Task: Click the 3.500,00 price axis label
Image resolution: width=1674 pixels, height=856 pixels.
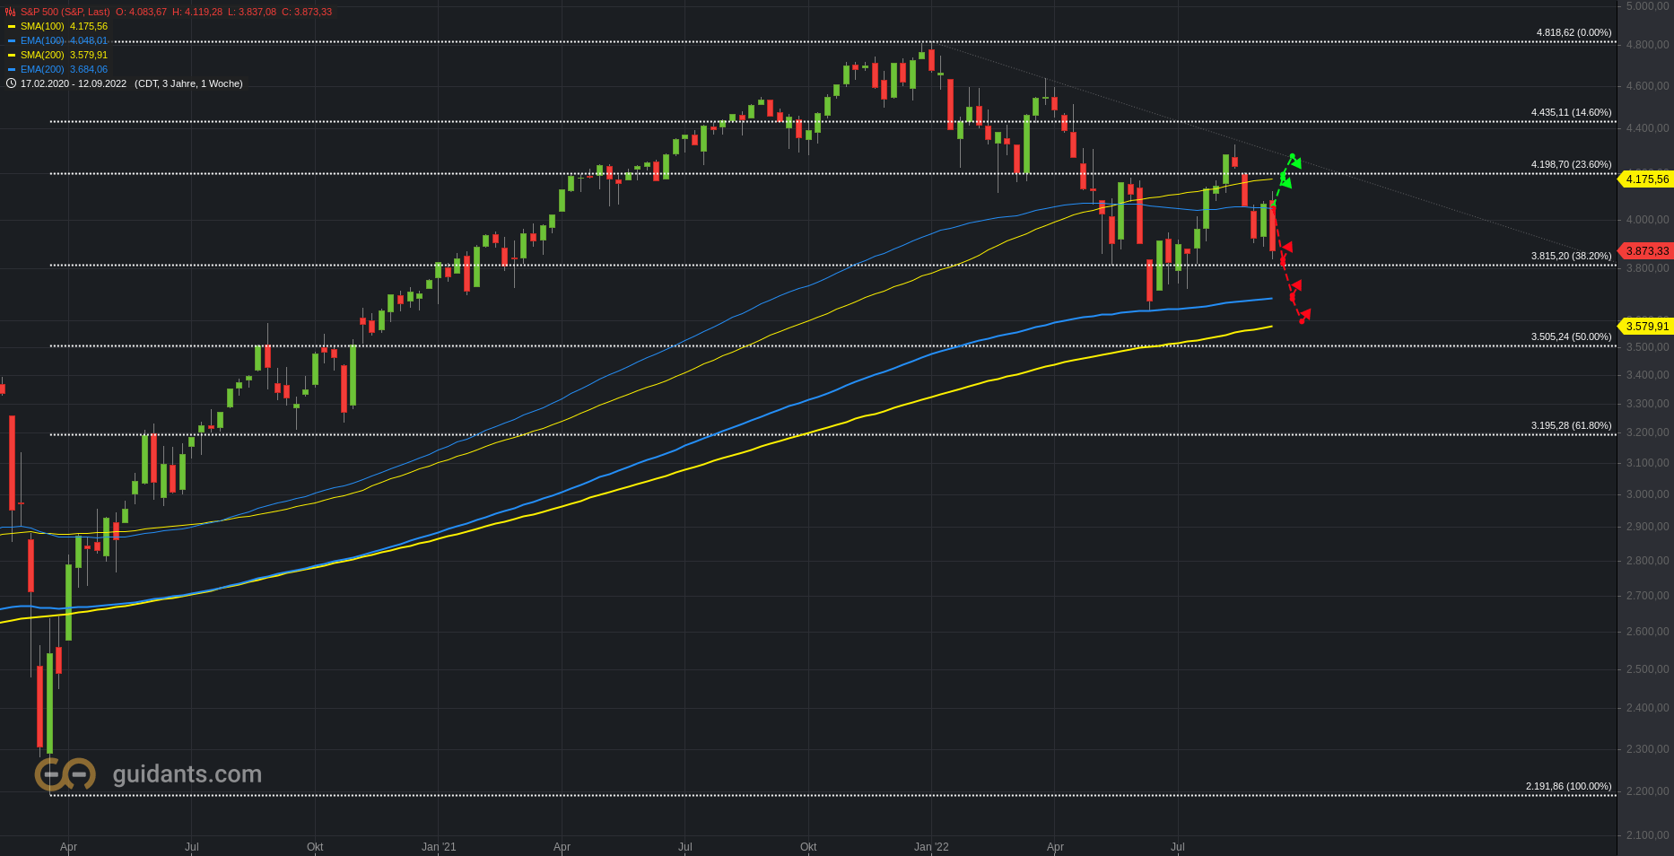Action: 1648,347
